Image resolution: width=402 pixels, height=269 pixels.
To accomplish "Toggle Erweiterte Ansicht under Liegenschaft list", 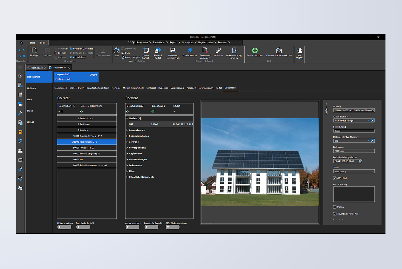I will (x=83, y=227).
